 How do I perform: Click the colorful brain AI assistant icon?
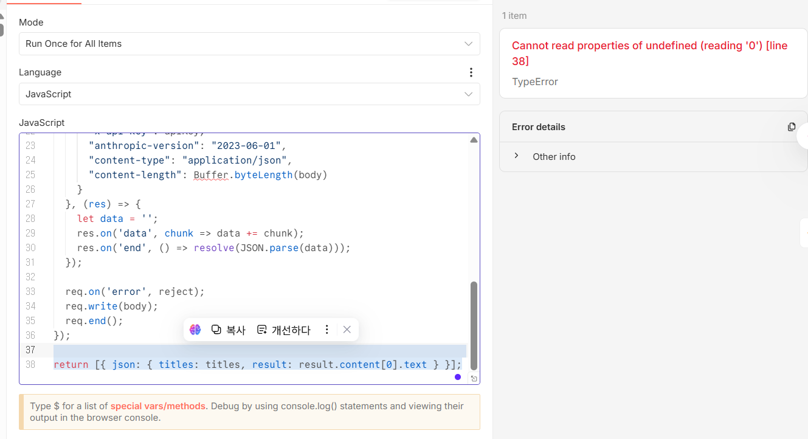[x=195, y=330]
